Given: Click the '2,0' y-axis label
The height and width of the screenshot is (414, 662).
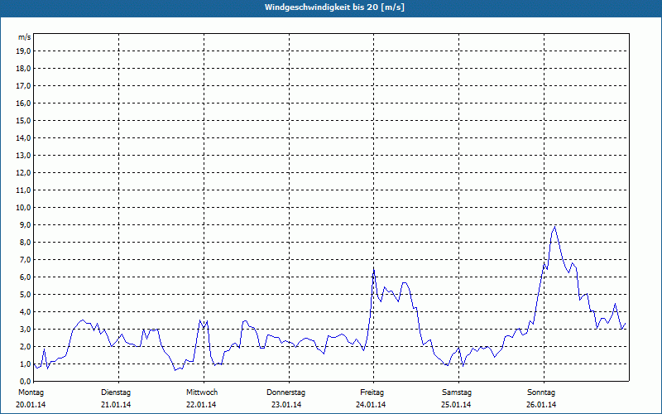Looking at the screenshot, I should (x=25, y=346).
